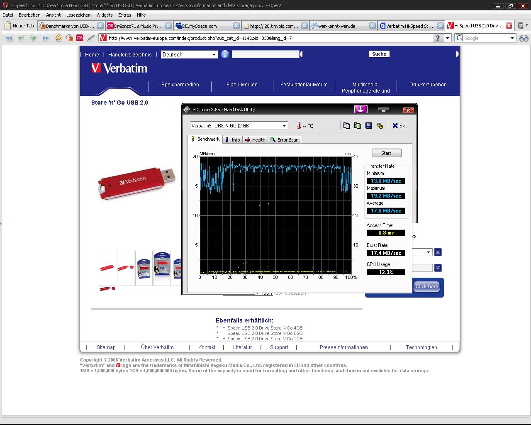531x425 pixels.
Task: Copy HD Tune info text to clipboard
Action: point(346,126)
